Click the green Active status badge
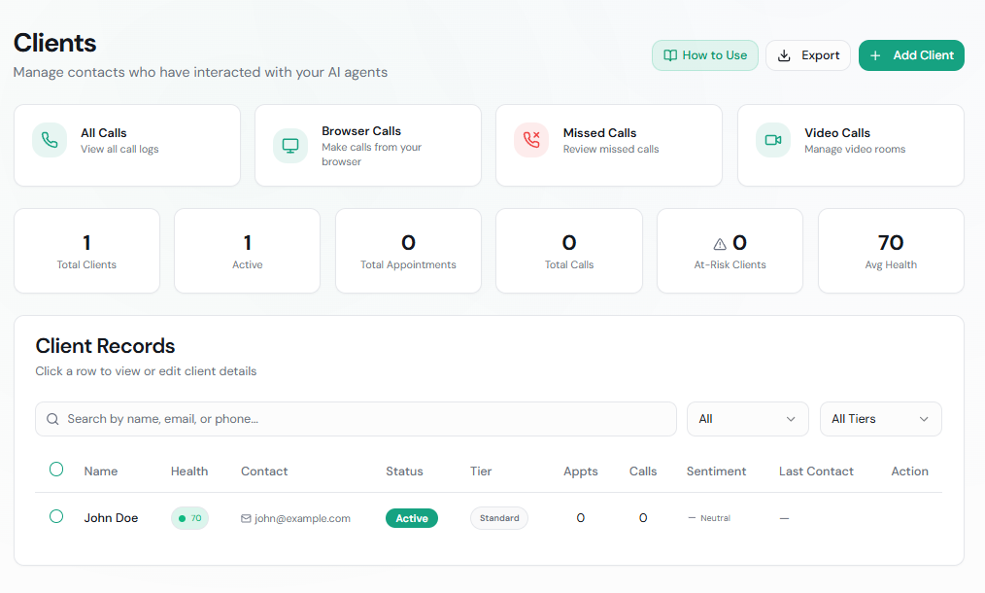Viewport: 985px width, 593px height. coord(412,518)
